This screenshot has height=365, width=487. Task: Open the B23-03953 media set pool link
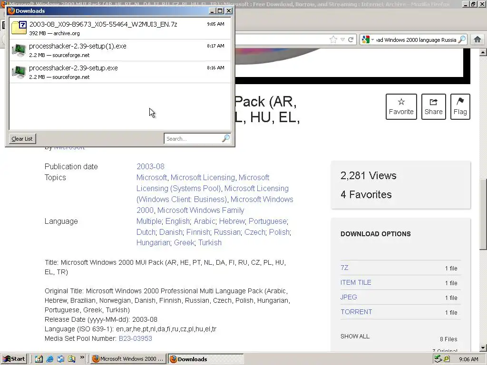coord(136,338)
